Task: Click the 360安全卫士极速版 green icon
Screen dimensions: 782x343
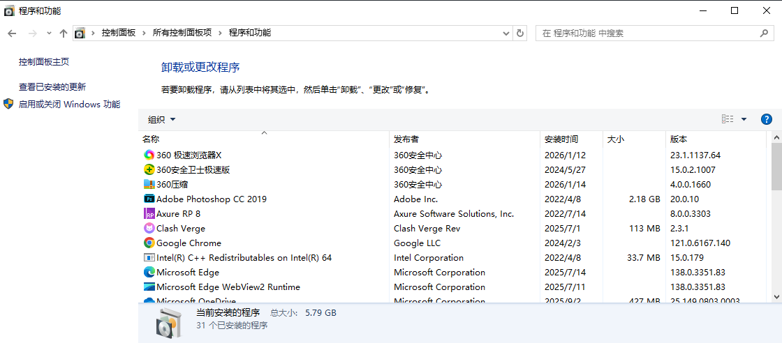Action: coord(149,170)
